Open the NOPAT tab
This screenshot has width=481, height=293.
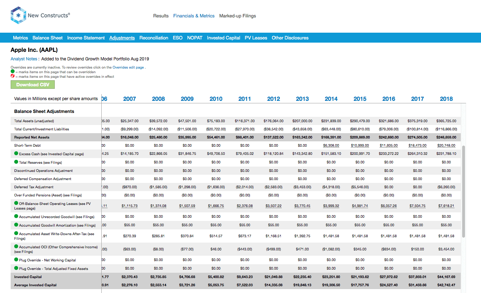(195, 38)
